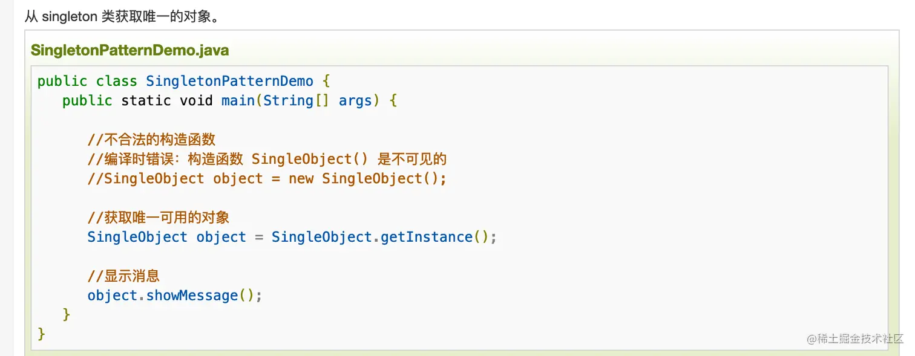The image size is (915, 356).
Task: Click the SingletonPatternDemo.java file title
Action: click(x=130, y=50)
